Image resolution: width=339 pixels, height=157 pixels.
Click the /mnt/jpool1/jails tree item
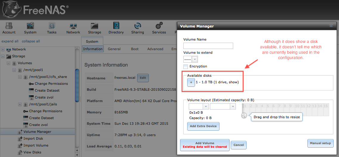(x=43, y=104)
